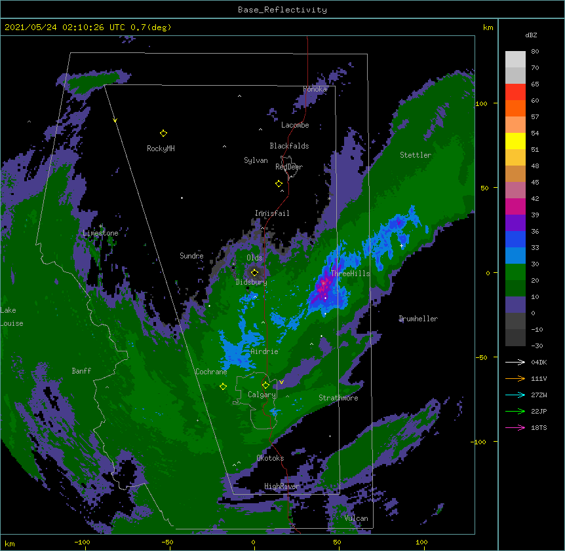
Task: Select the yellow diamond marker between Olds and Didsbury
Action: click(x=254, y=273)
